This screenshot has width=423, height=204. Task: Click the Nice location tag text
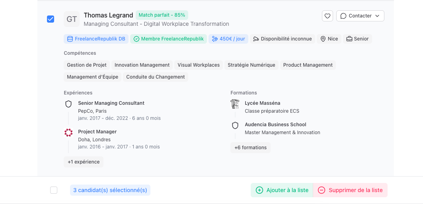pyautogui.click(x=333, y=39)
